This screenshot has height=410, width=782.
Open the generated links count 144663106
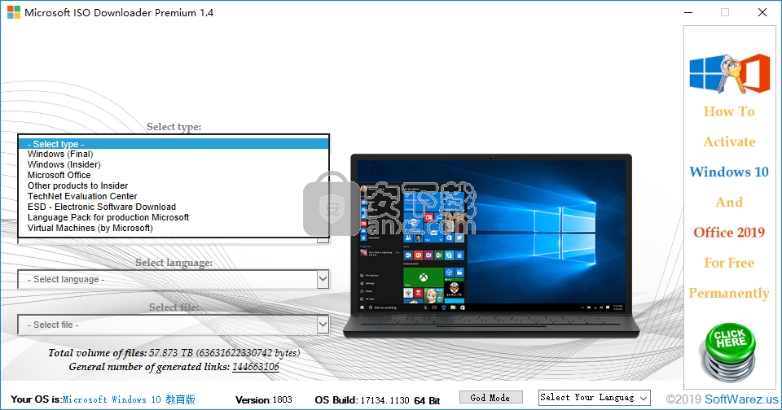(x=255, y=367)
